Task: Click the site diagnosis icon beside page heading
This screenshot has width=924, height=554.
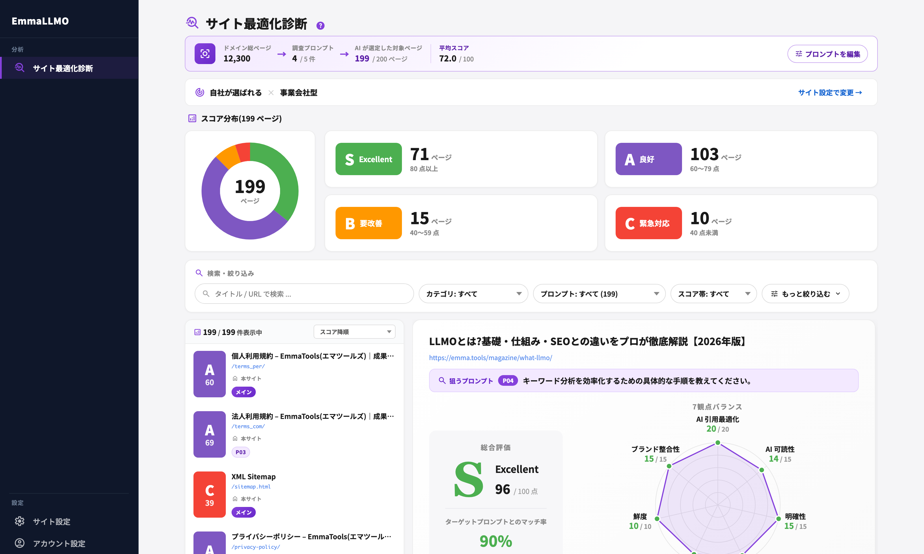Action: 192,23
